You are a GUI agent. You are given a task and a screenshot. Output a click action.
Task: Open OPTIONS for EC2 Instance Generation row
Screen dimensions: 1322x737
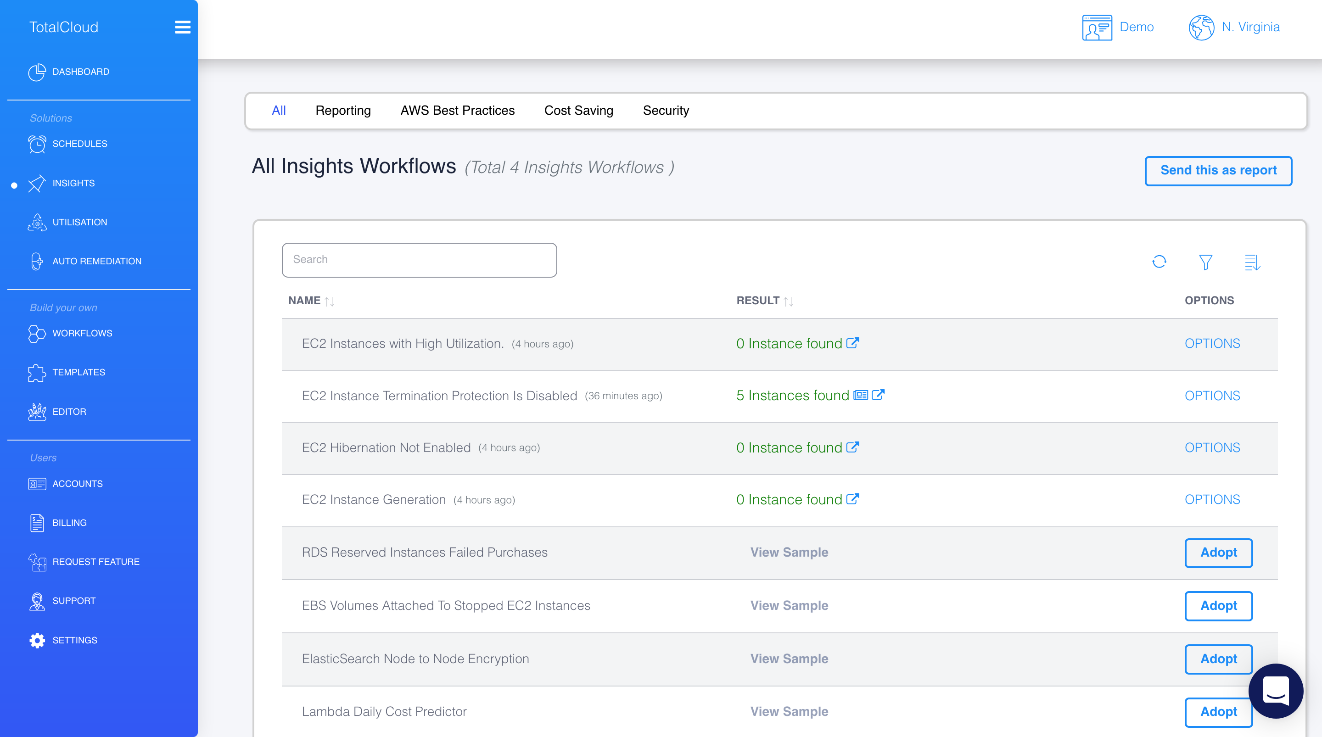[x=1212, y=499]
